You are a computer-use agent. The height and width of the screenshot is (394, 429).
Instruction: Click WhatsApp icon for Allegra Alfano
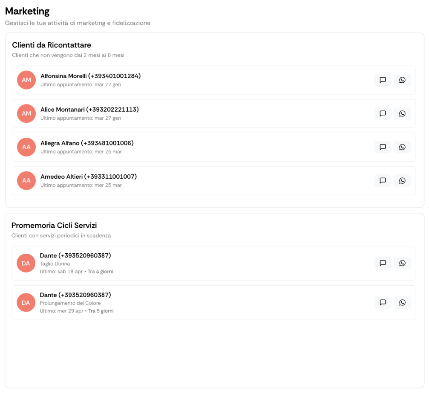(x=402, y=147)
